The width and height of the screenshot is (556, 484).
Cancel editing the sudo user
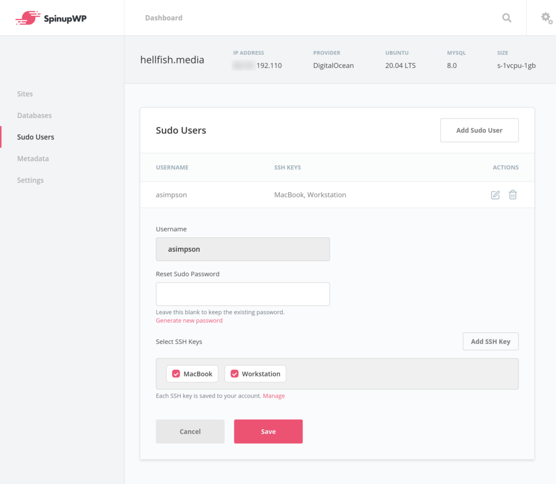click(190, 431)
